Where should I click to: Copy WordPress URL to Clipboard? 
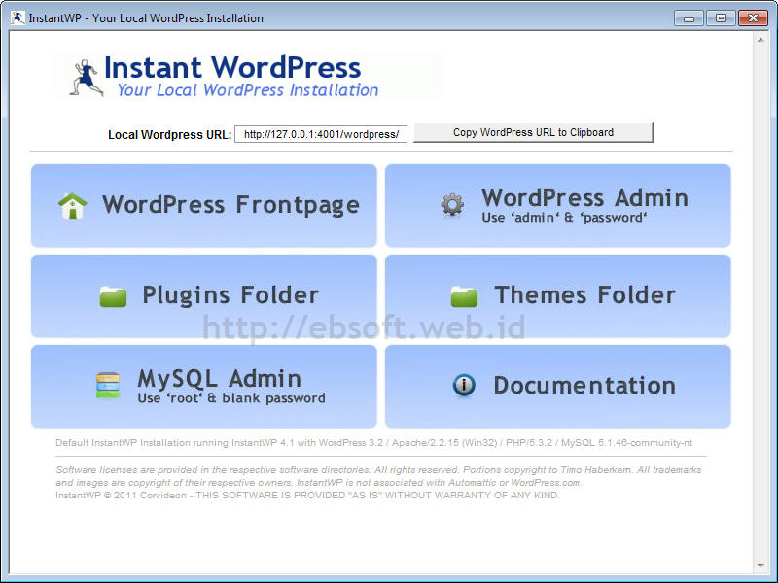point(533,132)
